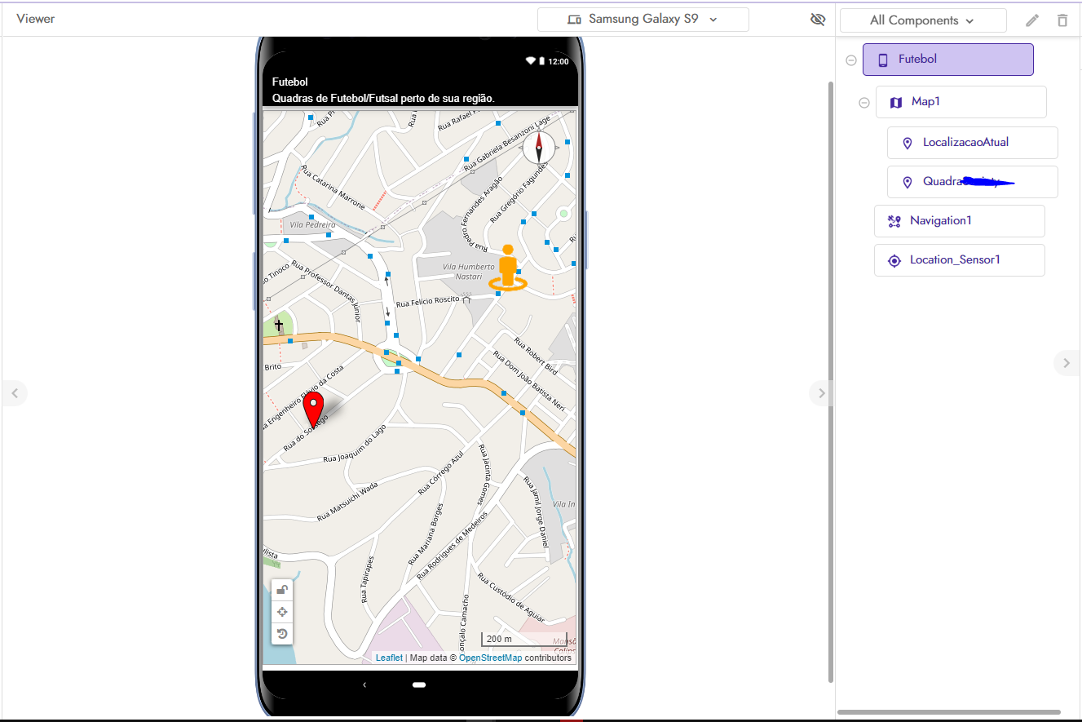Toggle hidden components visibility eye icon

point(818,20)
